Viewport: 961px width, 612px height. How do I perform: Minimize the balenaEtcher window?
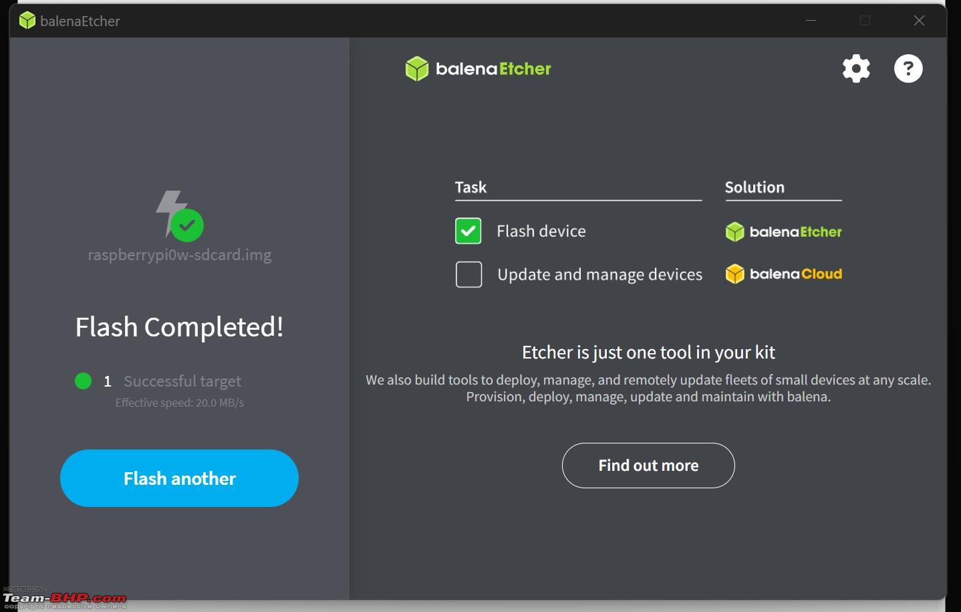811,21
